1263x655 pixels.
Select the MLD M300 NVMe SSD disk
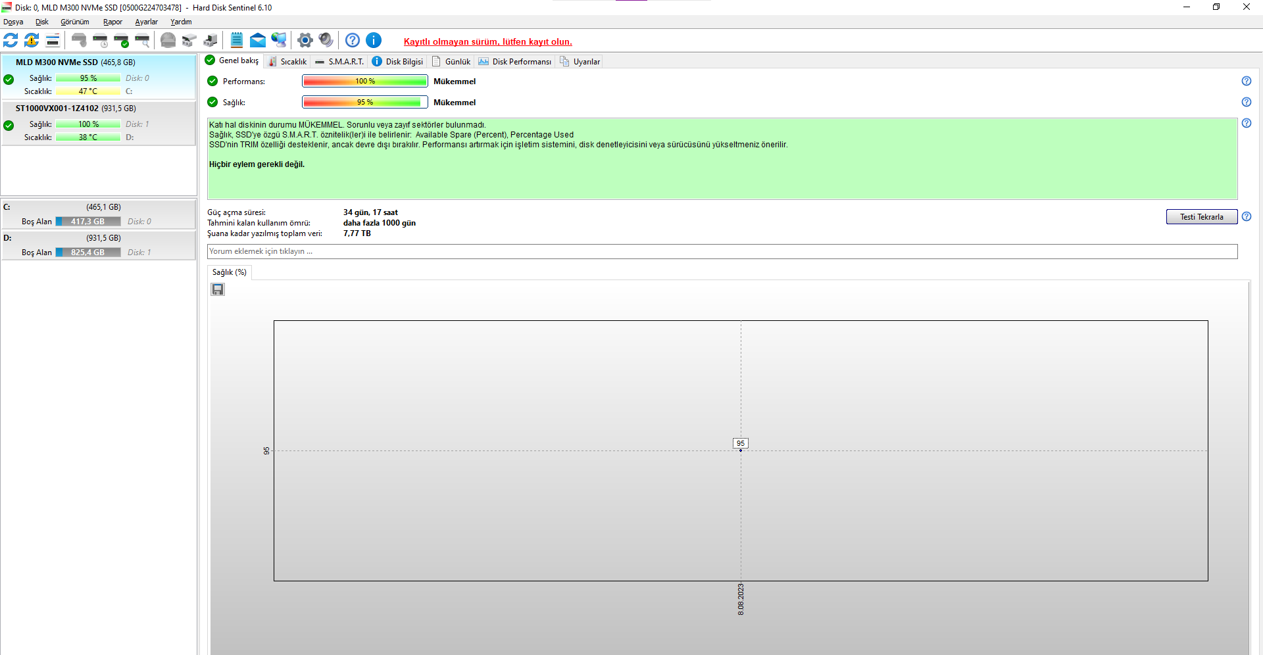pyautogui.click(x=99, y=77)
